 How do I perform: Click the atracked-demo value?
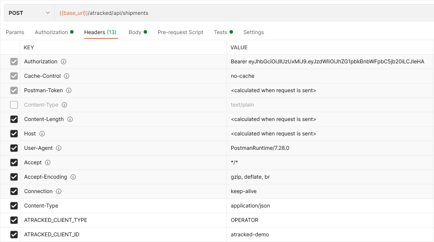[x=250, y=235]
